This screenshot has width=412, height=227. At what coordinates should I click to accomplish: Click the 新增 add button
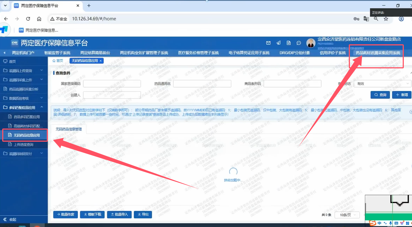[401, 95]
